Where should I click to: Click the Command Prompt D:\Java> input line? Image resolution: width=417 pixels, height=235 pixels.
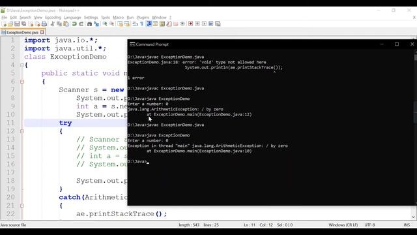click(138, 161)
